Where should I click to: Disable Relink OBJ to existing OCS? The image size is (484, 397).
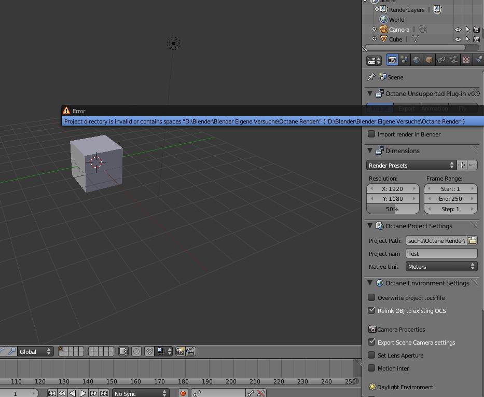(371, 310)
